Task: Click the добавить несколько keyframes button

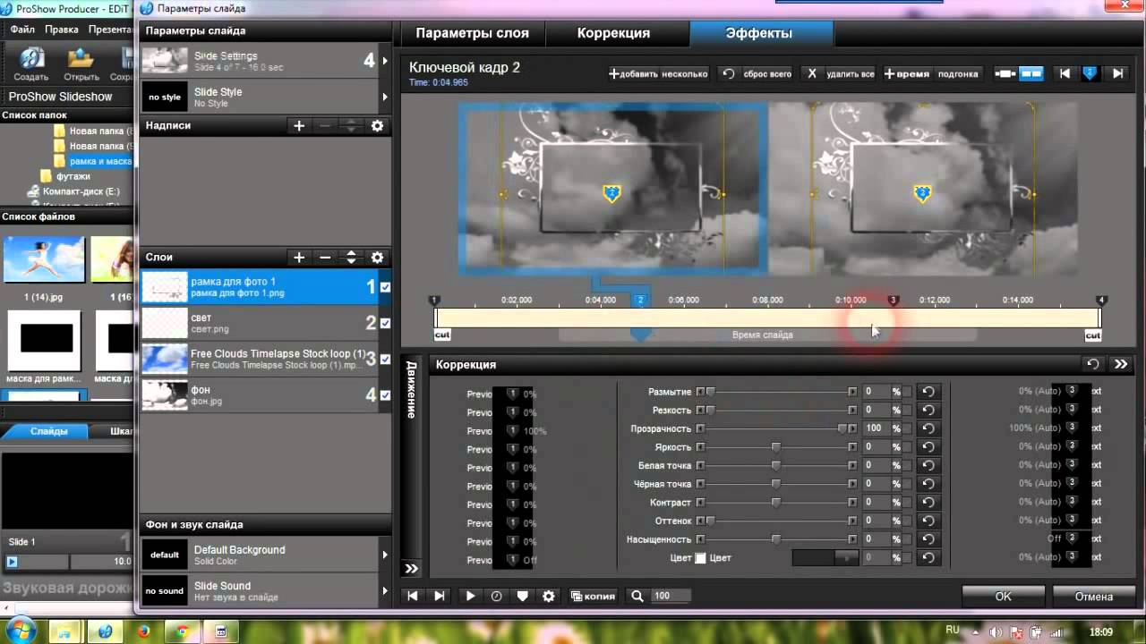Action: click(658, 74)
